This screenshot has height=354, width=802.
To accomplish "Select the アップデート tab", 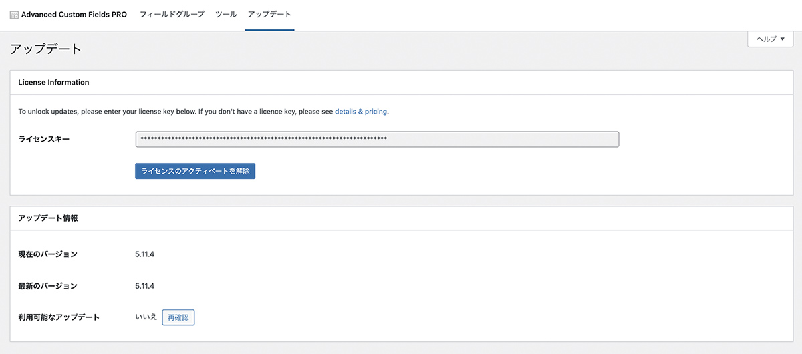I will coord(269,14).
